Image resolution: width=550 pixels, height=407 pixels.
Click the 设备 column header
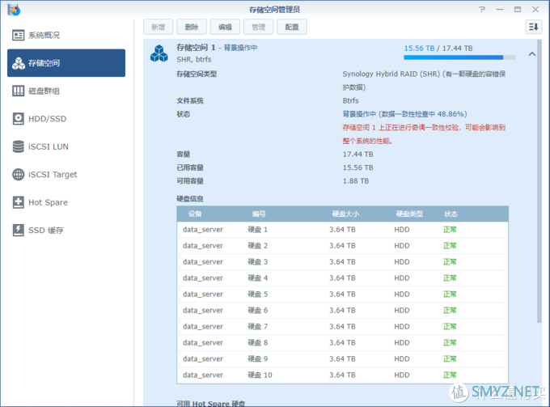point(195,214)
